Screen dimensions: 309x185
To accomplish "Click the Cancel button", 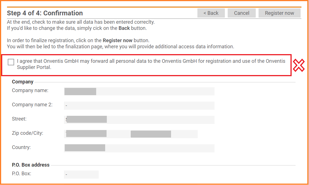I will [241, 13].
